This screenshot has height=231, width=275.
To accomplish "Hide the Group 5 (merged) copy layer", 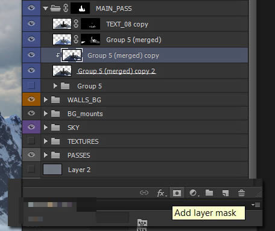I will (31, 55).
